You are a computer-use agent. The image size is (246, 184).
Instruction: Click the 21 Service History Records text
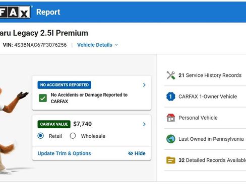(x=210, y=75)
